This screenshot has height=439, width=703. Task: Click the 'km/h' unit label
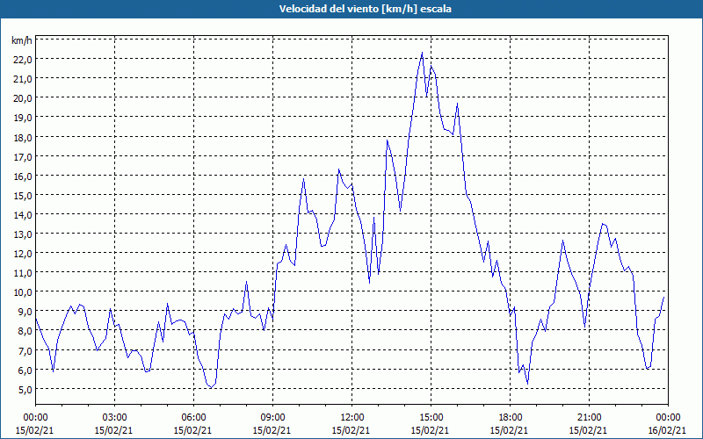pyautogui.click(x=21, y=40)
